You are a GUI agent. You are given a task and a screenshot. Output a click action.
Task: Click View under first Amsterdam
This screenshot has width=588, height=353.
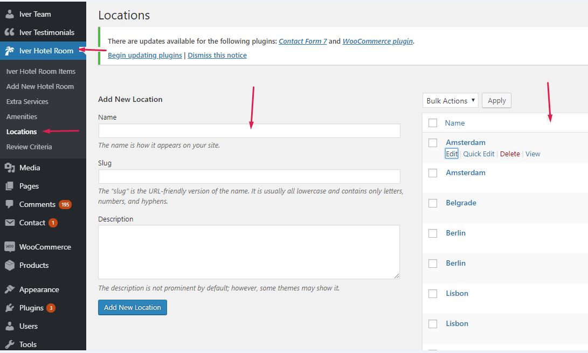[x=532, y=154]
